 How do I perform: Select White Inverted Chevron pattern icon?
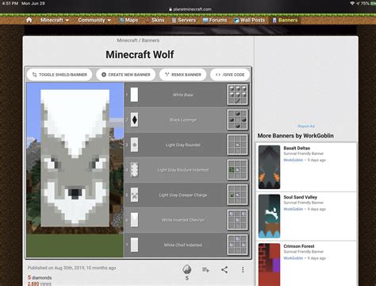coord(134,220)
